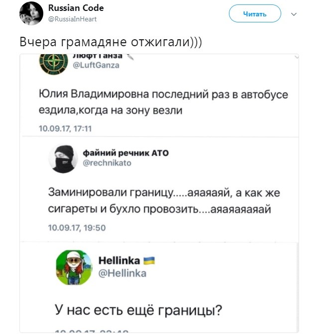
Task: Click the Hellinka cartoon avatar
Action: click(73, 267)
